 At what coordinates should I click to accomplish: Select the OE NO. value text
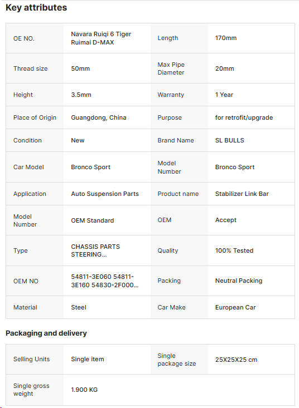(x=101, y=38)
